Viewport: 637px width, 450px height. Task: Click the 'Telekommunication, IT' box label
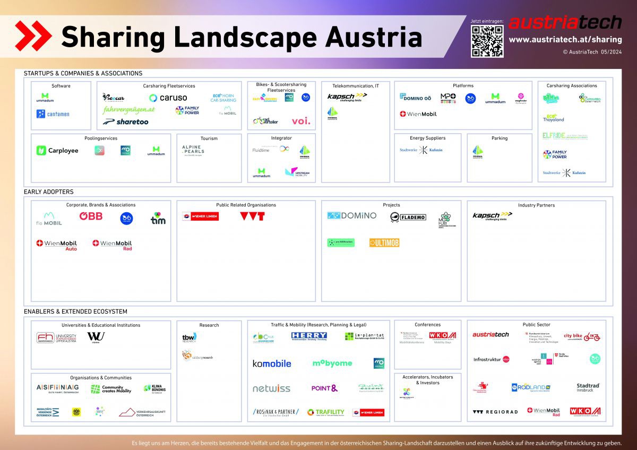[356, 85]
